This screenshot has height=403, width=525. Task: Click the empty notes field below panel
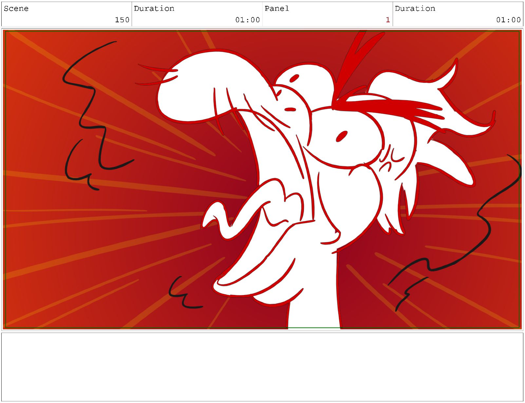(262, 367)
